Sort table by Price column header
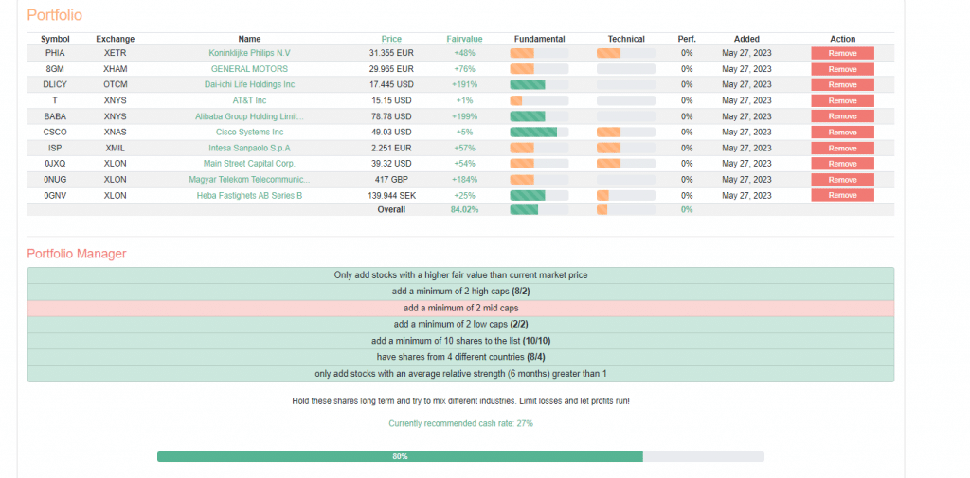This screenshot has width=970, height=478. coord(391,39)
